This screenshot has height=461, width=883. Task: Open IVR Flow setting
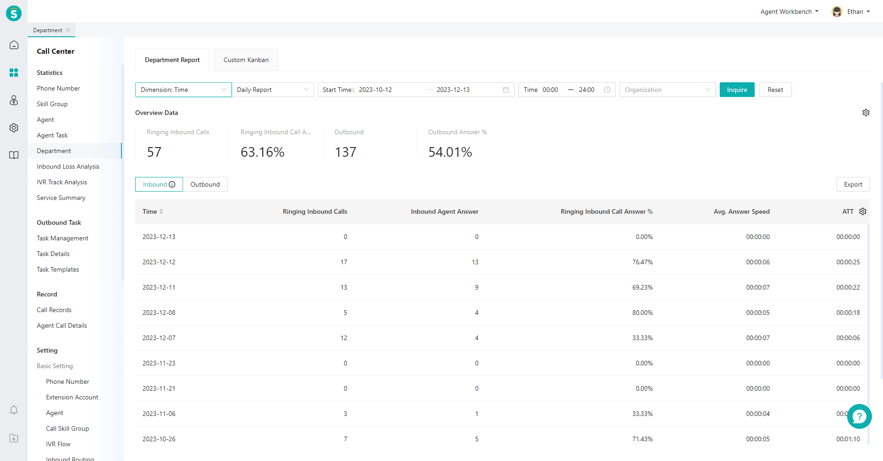pyautogui.click(x=58, y=444)
